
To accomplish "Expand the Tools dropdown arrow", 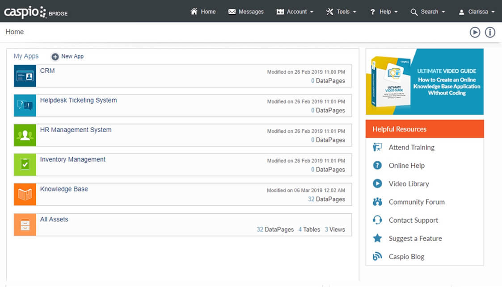I will click(x=354, y=12).
